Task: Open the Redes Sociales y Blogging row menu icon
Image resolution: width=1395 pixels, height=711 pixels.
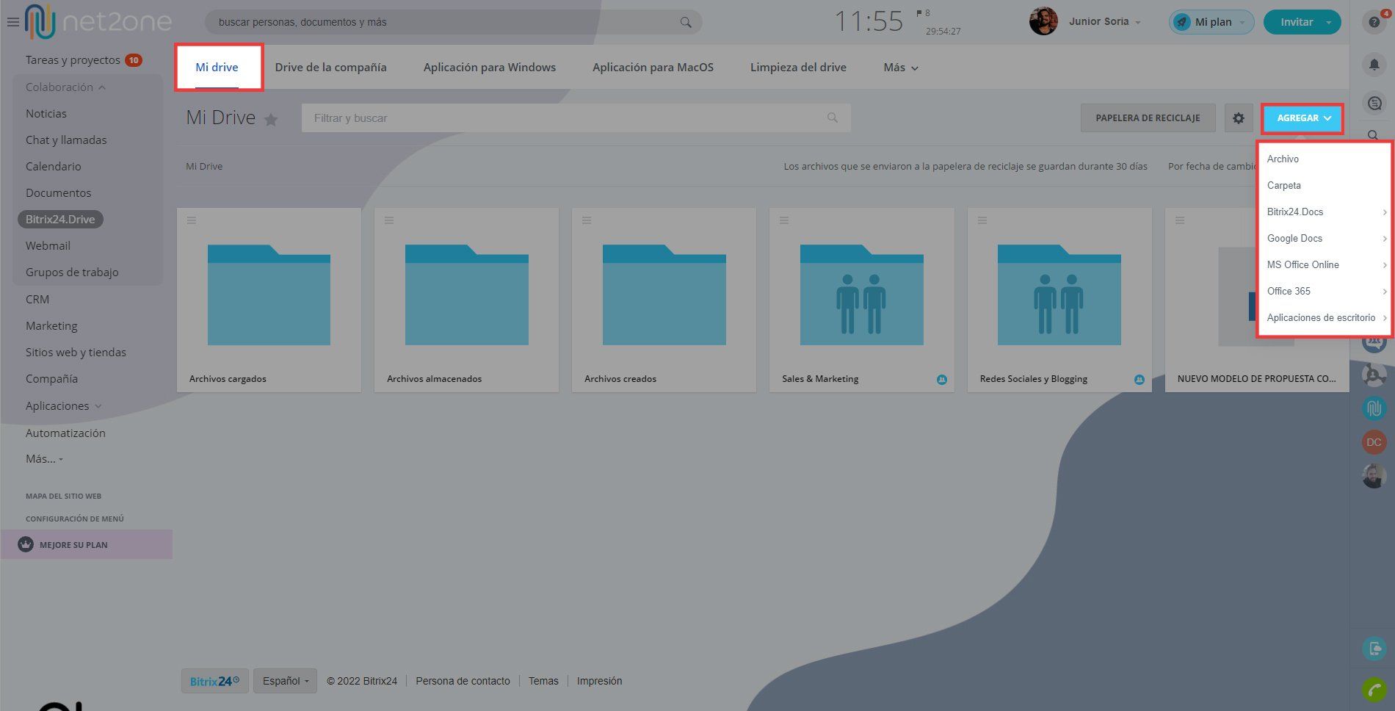Action: pyautogui.click(x=982, y=220)
